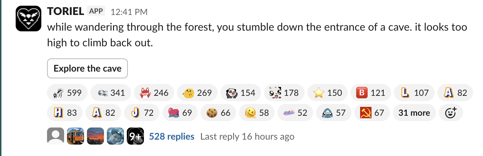Toggle the cookie reaction with 66

(x=218, y=113)
